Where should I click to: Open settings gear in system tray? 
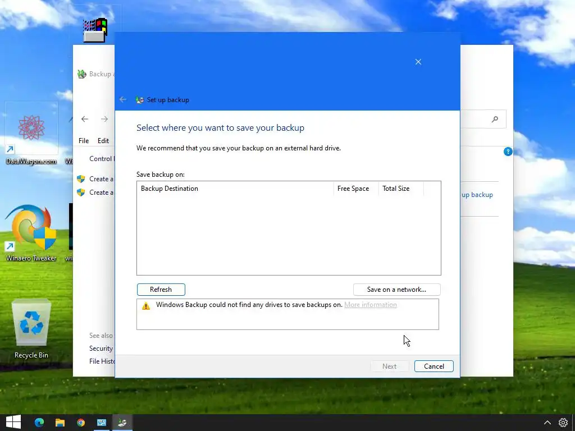tap(563, 423)
